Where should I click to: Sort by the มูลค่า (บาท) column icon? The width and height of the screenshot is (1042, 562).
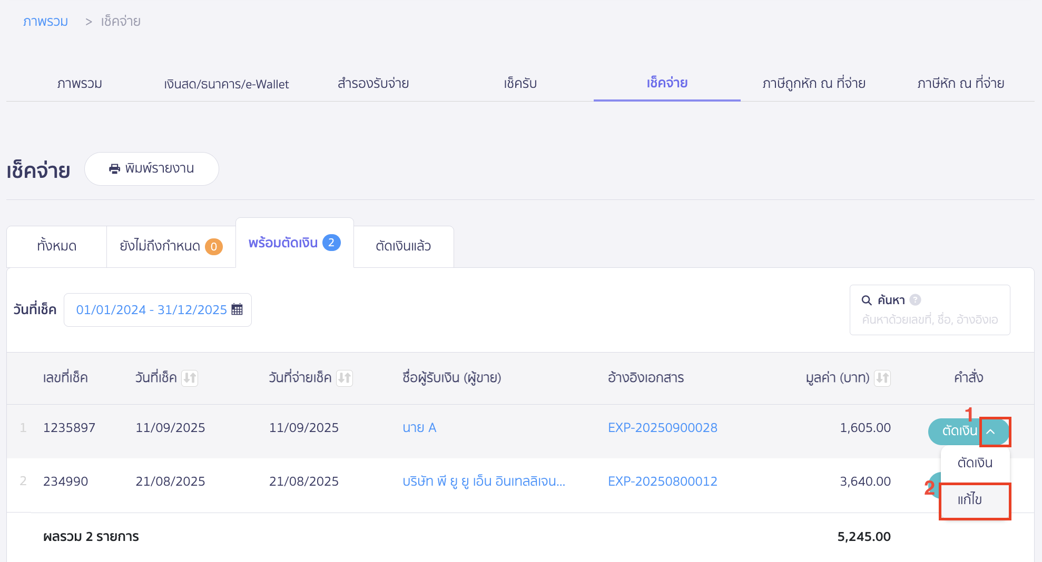click(883, 377)
